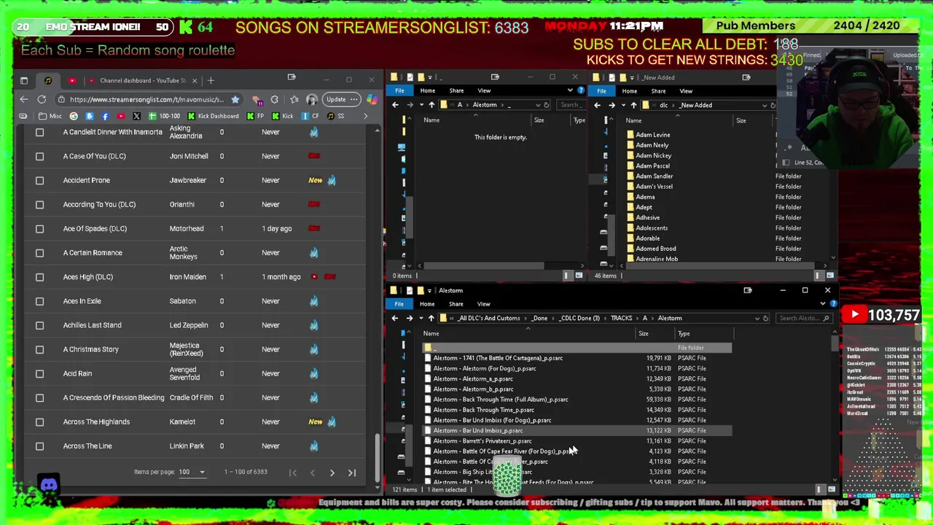Check the Aces High (DLC) row
This screenshot has width=933, height=525.
40,277
